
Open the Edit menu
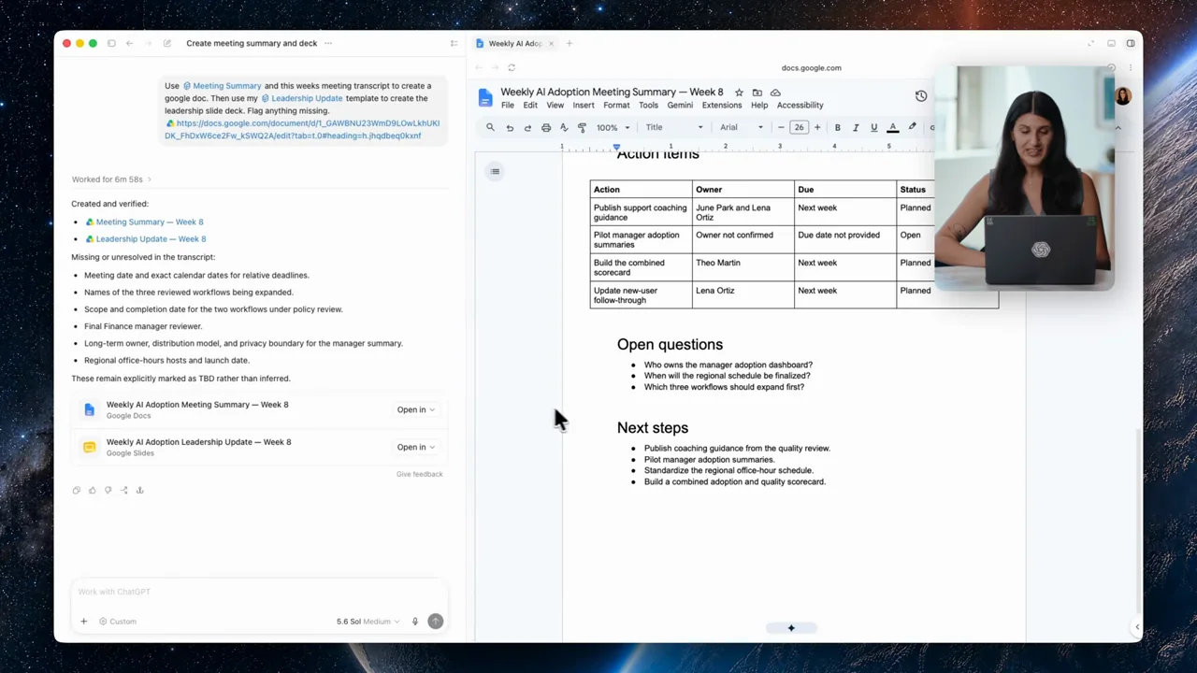(530, 106)
